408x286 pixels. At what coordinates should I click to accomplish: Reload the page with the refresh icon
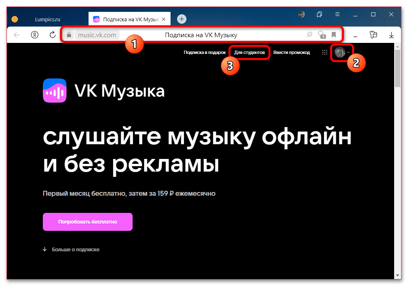coord(53,35)
